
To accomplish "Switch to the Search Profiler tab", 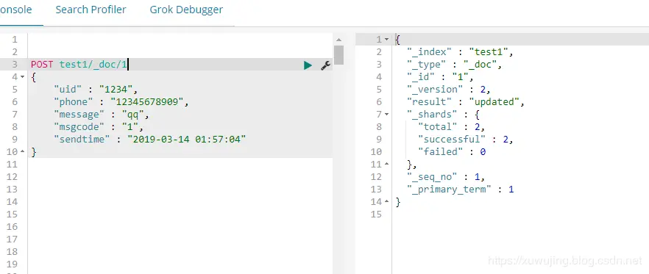I will click(x=91, y=10).
